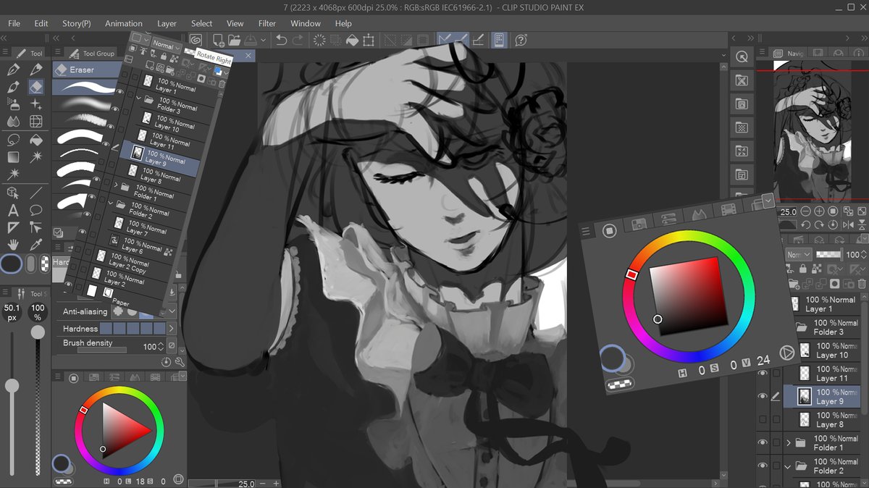Open the Animation menu
This screenshot has width=869, height=488.
[124, 23]
